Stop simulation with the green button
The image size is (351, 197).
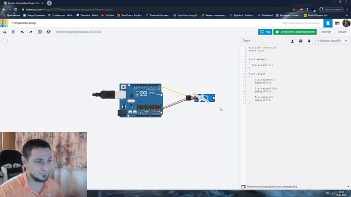point(295,32)
